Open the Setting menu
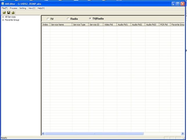The width and height of the screenshot is (187, 140). 23,8
